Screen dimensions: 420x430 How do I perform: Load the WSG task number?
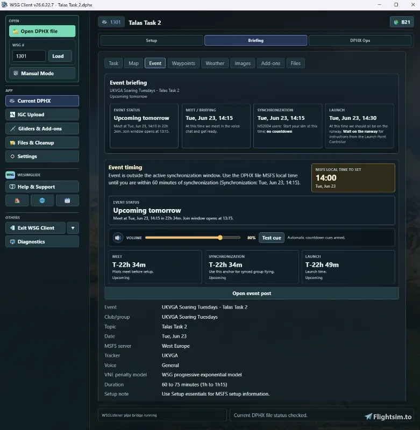pyautogui.click(x=60, y=56)
